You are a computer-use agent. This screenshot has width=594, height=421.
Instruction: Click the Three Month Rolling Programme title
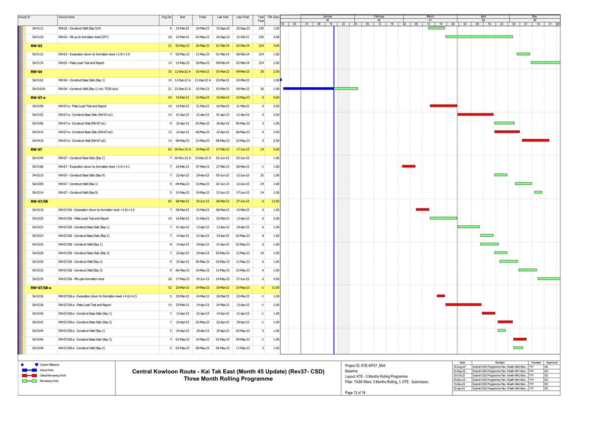pos(228,379)
